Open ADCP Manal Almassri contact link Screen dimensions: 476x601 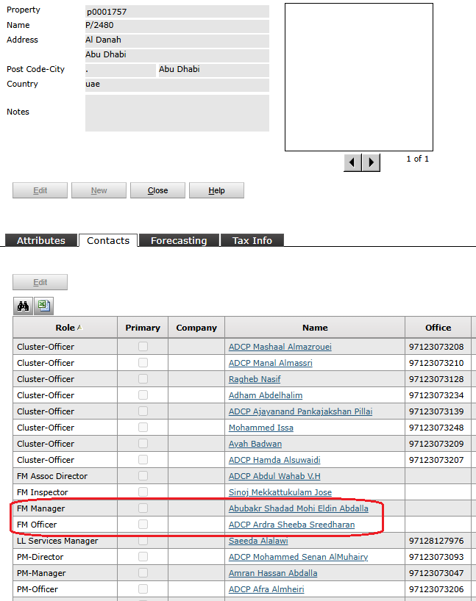click(270, 363)
